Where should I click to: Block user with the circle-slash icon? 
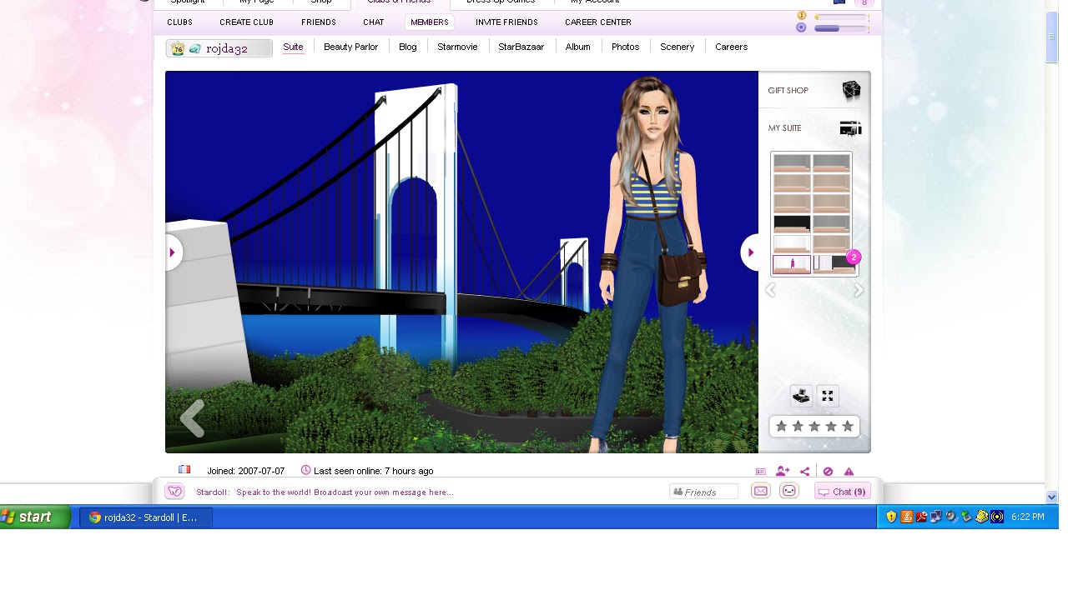[x=828, y=472]
